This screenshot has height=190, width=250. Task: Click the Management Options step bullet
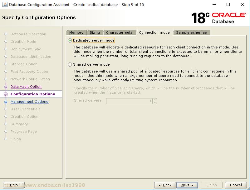click(6, 102)
